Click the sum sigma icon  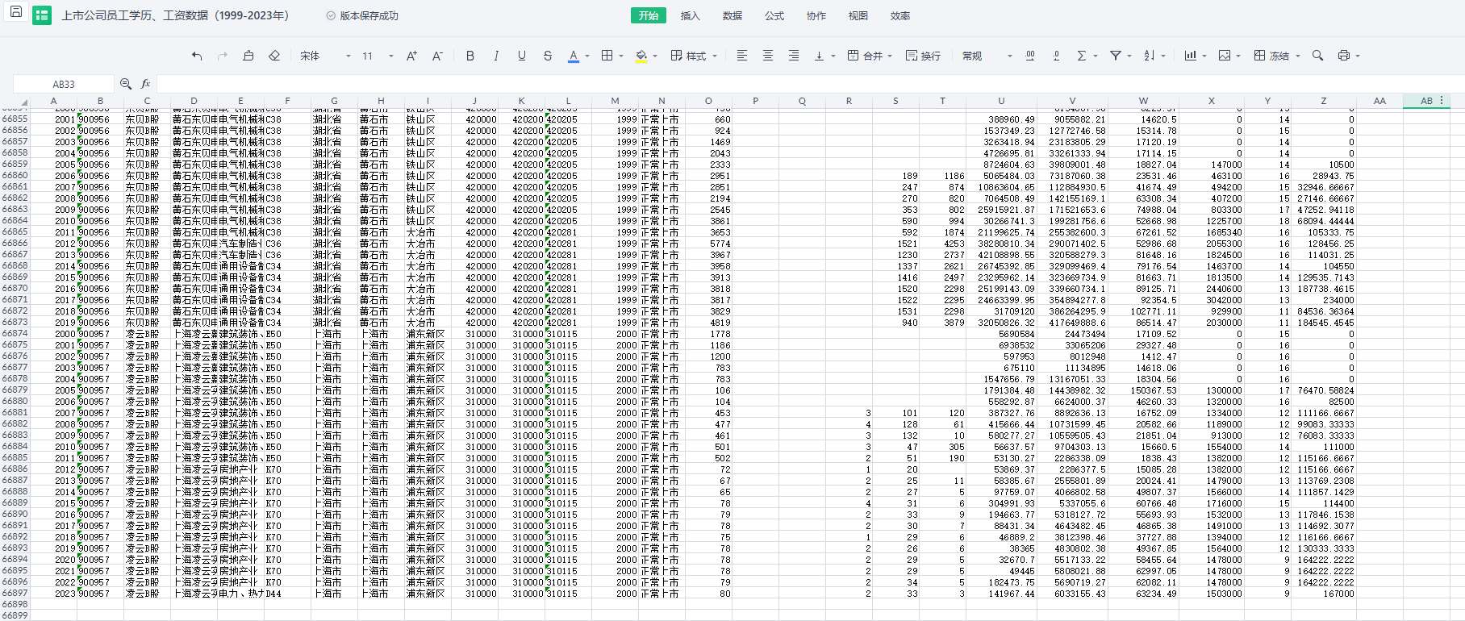pyautogui.click(x=1082, y=56)
